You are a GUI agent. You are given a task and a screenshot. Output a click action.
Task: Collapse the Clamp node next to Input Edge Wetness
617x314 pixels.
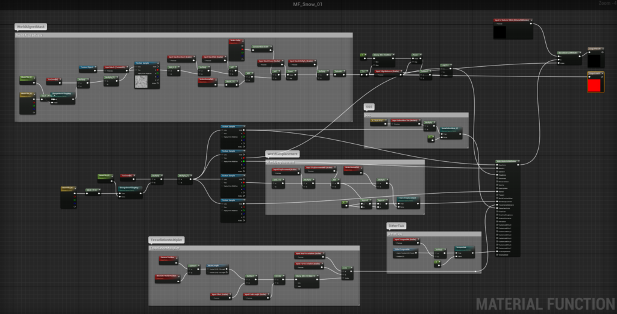(393, 55)
